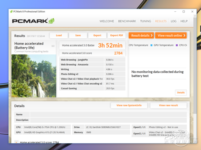
Task: Click View raw SystemInfo
Action: coord(129,105)
